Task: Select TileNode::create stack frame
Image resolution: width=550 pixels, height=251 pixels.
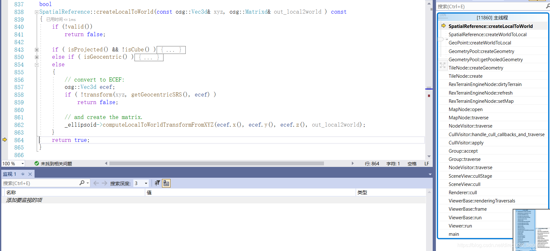Action: (x=465, y=76)
